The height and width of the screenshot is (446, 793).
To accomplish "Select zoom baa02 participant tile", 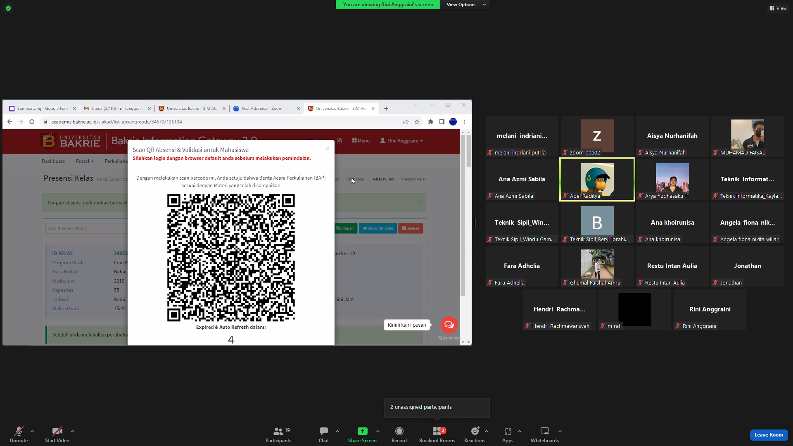I will click(597, 136).
